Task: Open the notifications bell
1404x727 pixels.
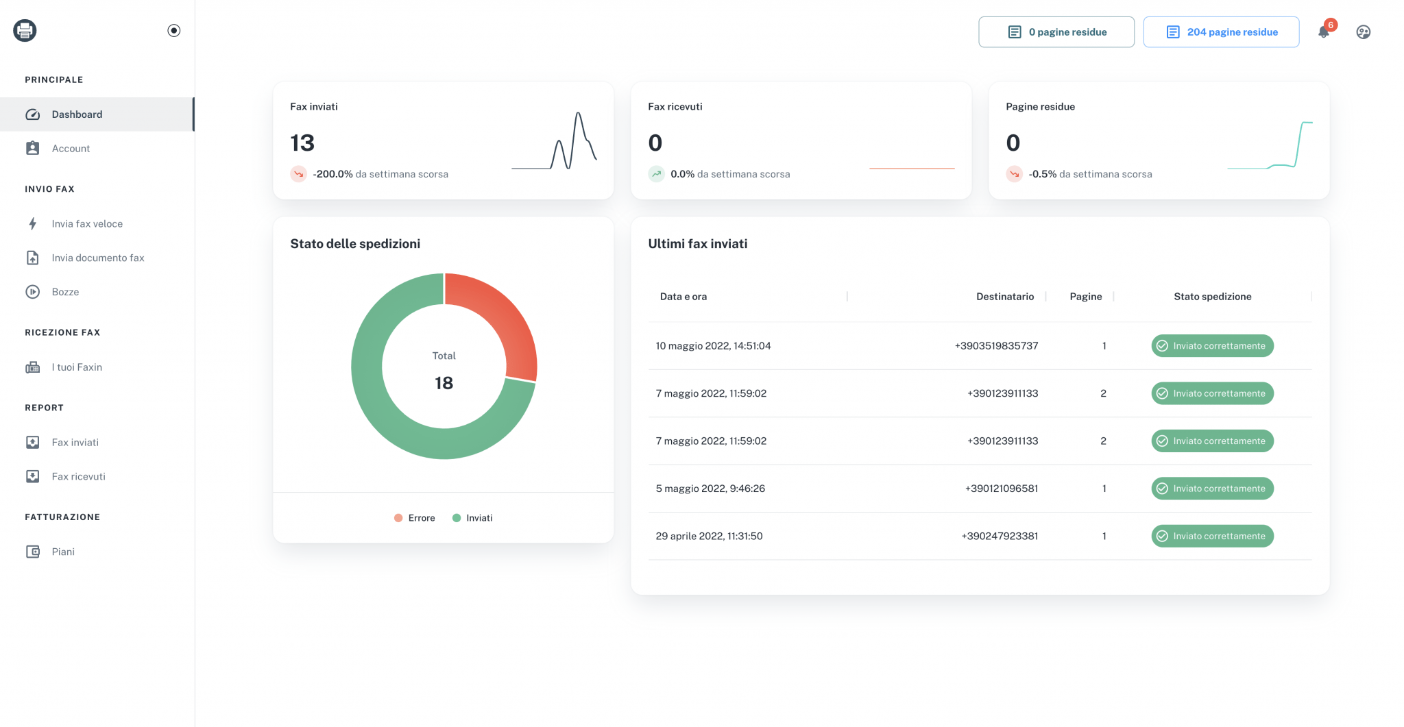Action: (1323, 32)
